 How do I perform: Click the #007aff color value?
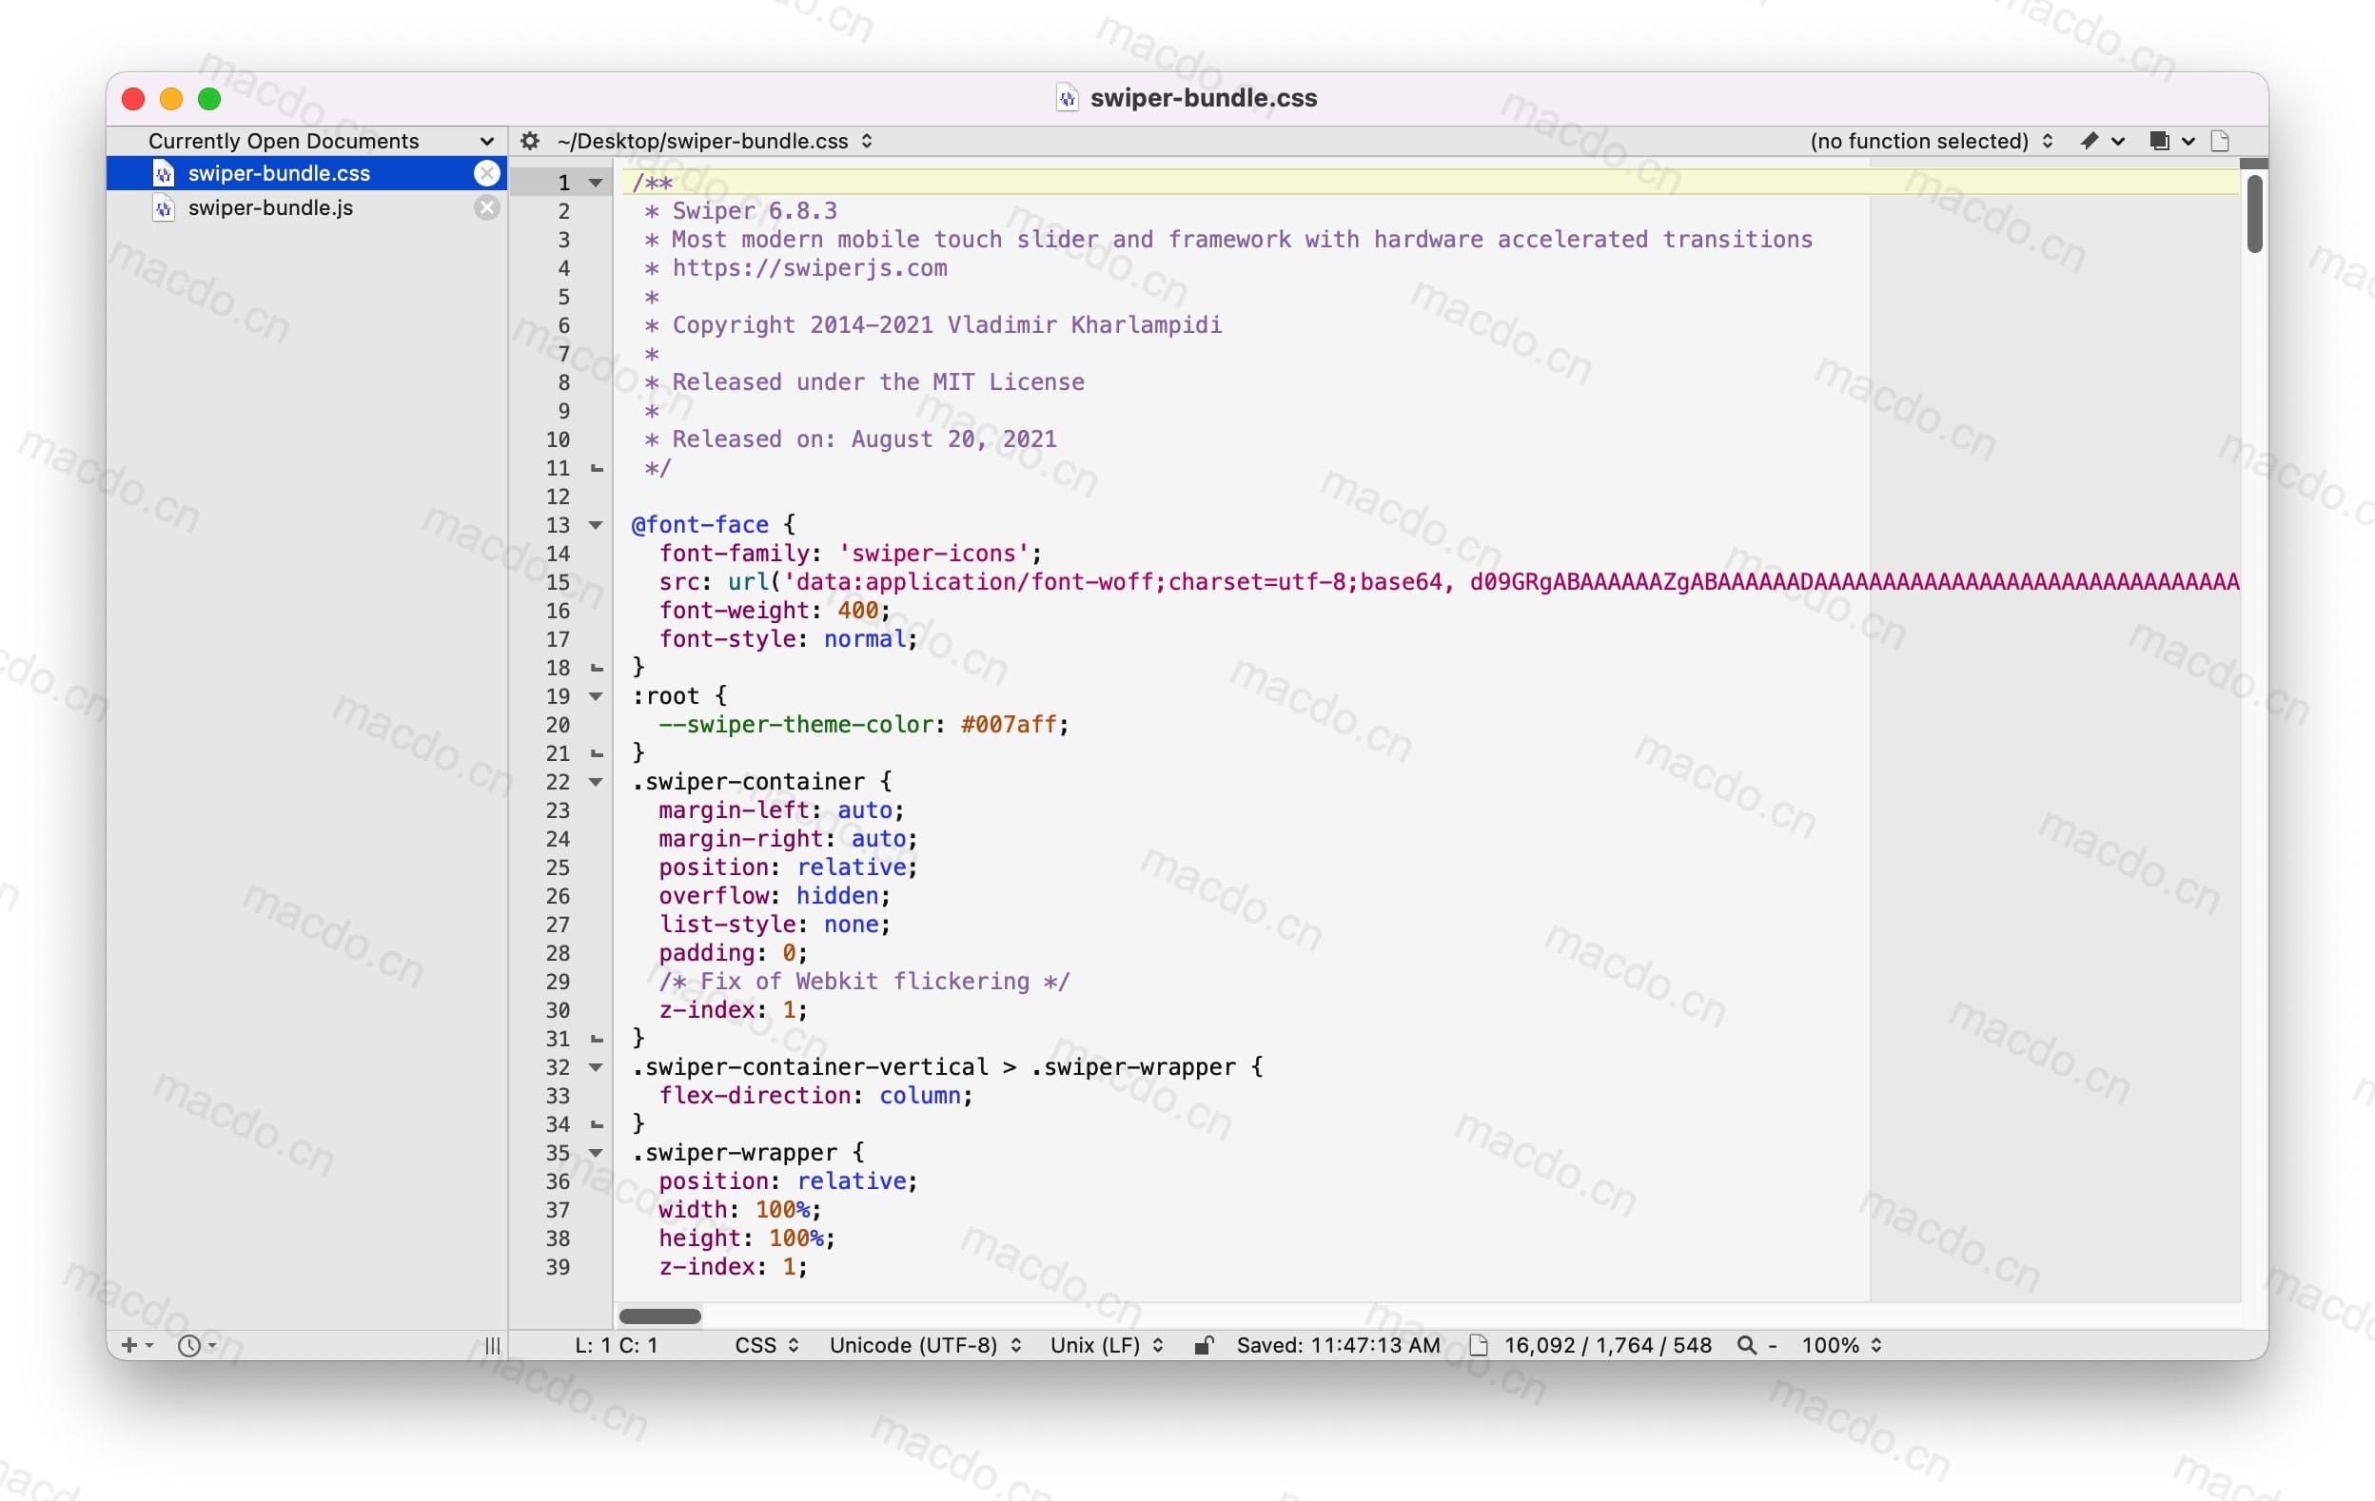point(1009,725)
